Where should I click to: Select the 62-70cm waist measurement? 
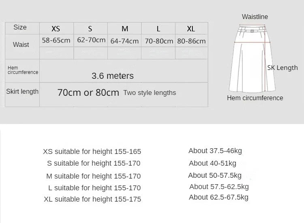tap(91, 40)
